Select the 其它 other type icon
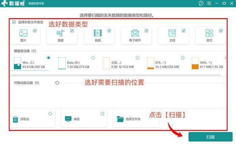The image size is (236, 144). pyautogui.click(x=209, y=33)
